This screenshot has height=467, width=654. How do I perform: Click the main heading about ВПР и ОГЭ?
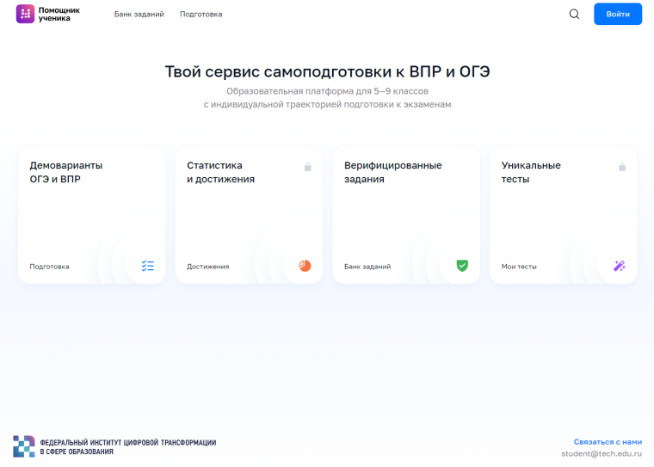pyautogui.click(x=327, y=71)
